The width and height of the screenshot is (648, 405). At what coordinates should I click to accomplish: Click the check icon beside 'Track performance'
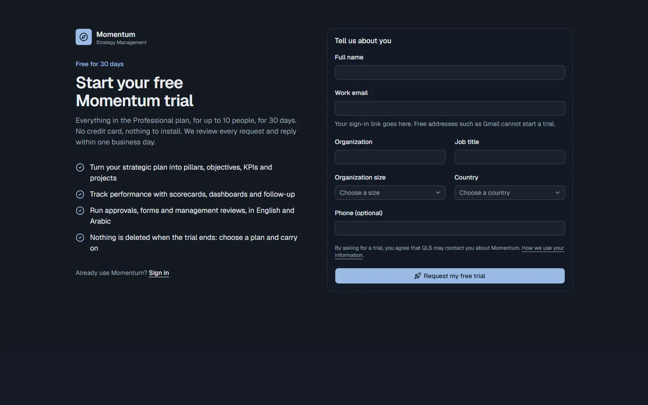80,194
